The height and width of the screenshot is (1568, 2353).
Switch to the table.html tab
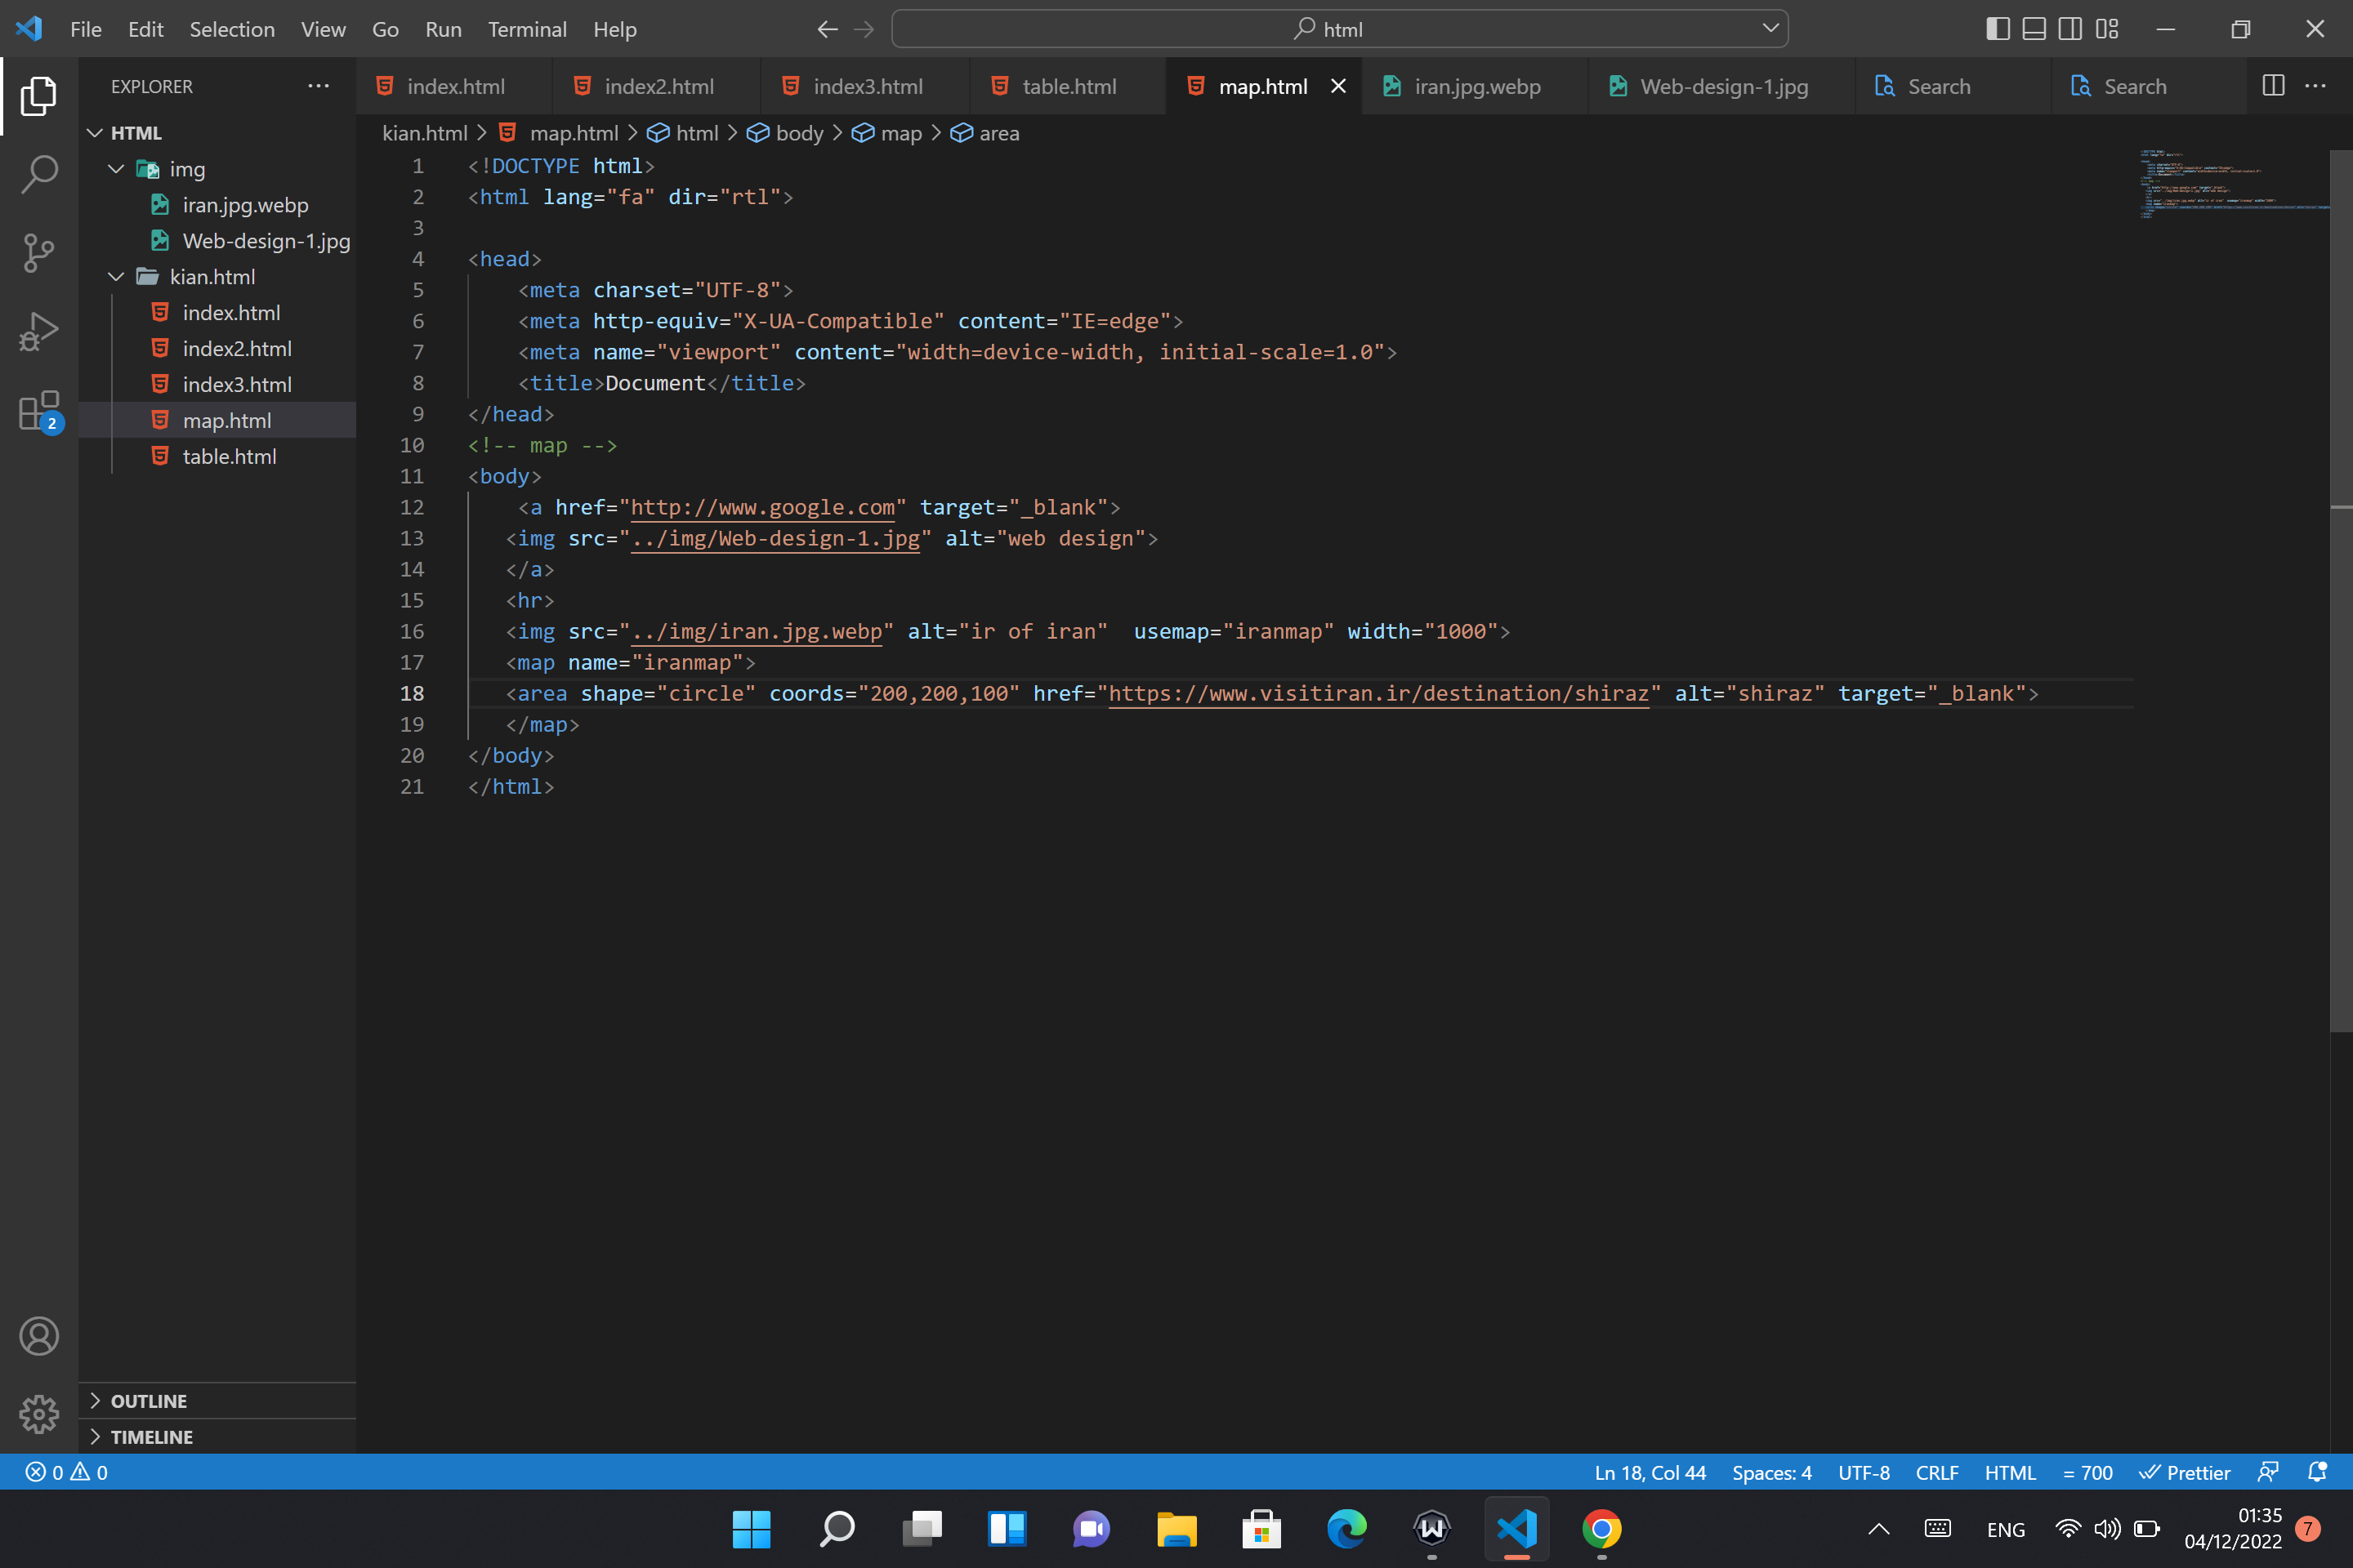(1069, 86)
